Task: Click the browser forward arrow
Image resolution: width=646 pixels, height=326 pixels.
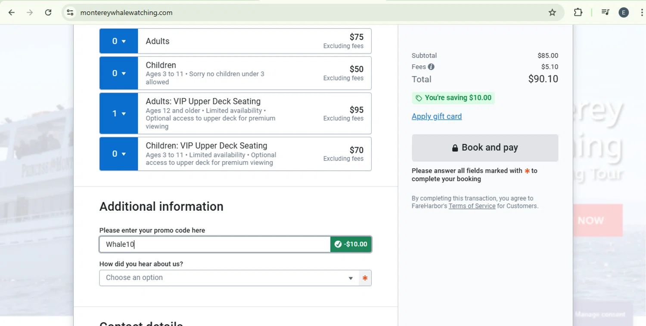Action: point(30,12)
